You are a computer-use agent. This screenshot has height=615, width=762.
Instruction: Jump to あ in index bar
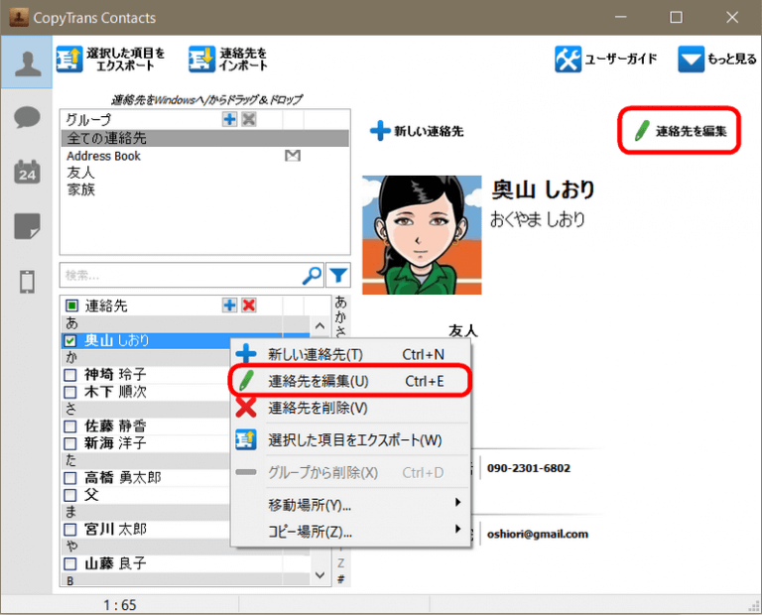coord(340,303)
